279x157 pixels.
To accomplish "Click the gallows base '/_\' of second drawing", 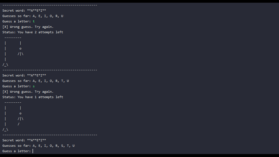I will coord(5,129).
